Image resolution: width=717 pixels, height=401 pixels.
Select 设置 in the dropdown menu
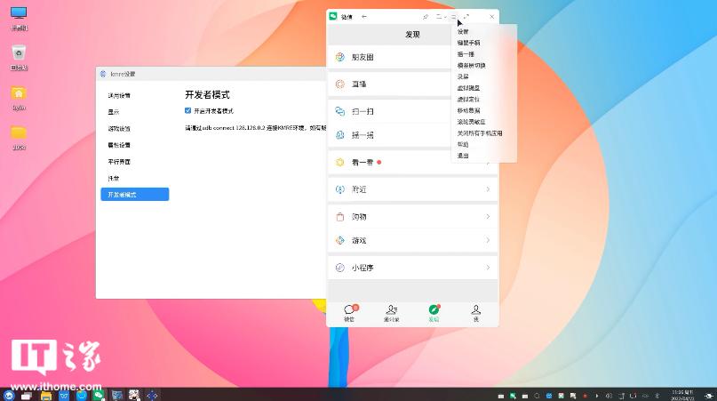coord(463,32)
